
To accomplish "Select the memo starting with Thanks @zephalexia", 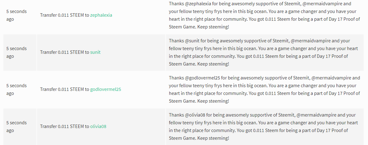I will click(264, 15).
